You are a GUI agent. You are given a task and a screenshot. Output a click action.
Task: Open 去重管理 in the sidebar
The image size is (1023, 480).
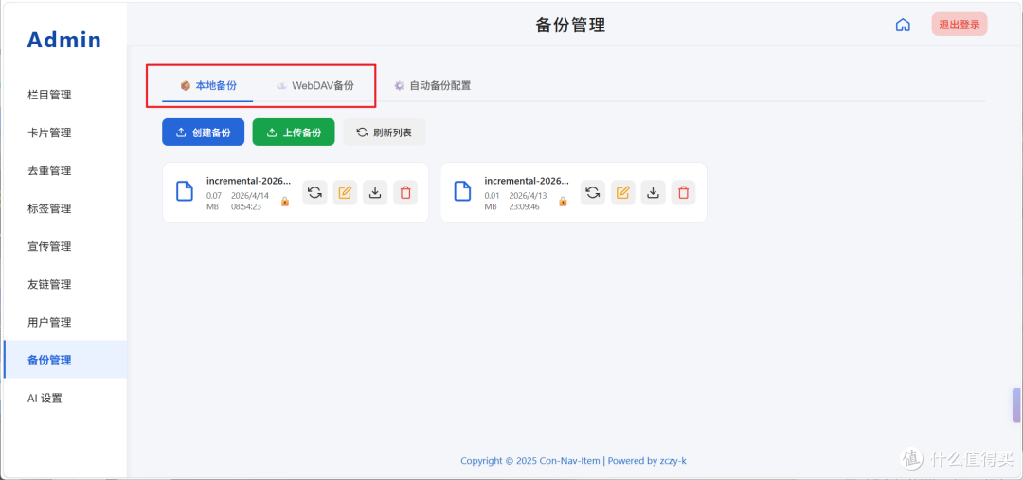[65, 170]
